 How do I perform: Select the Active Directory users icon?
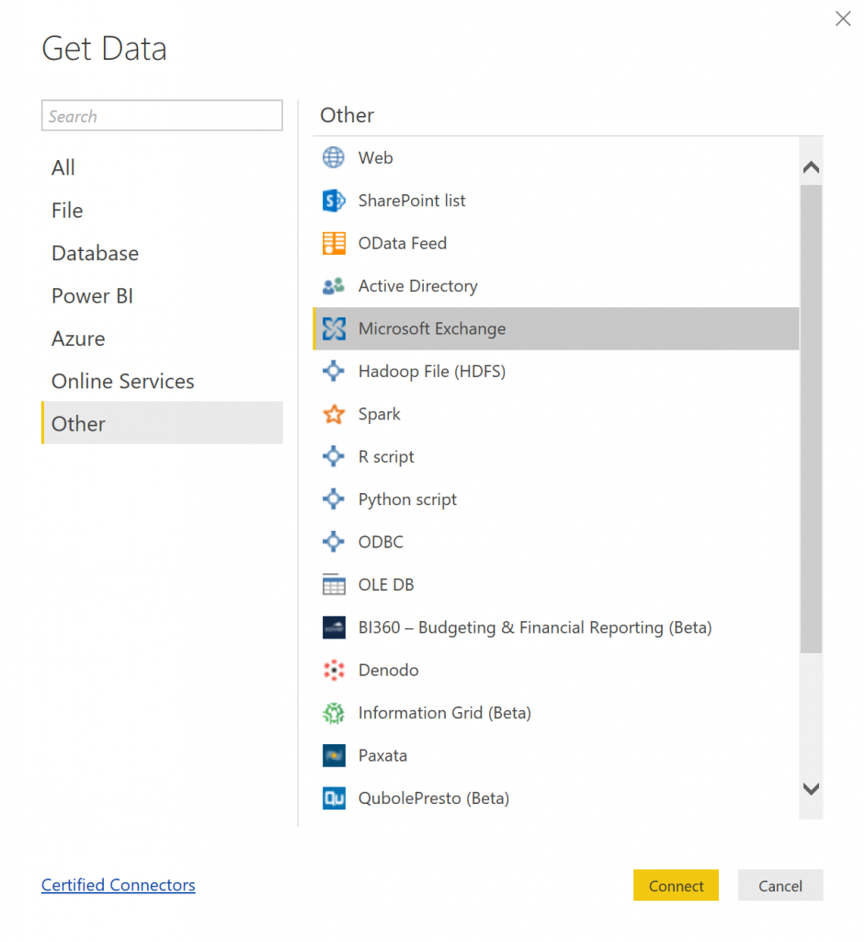334,286
